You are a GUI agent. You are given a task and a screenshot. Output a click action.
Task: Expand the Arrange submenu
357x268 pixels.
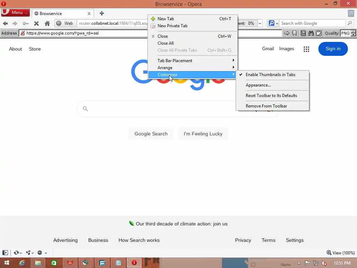point(193,68)
